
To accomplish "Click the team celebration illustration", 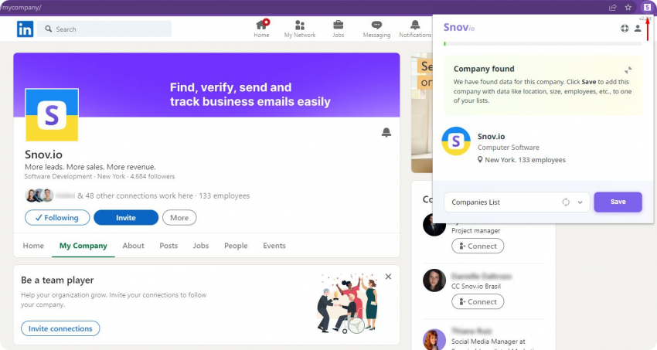I will click(348, 303).
